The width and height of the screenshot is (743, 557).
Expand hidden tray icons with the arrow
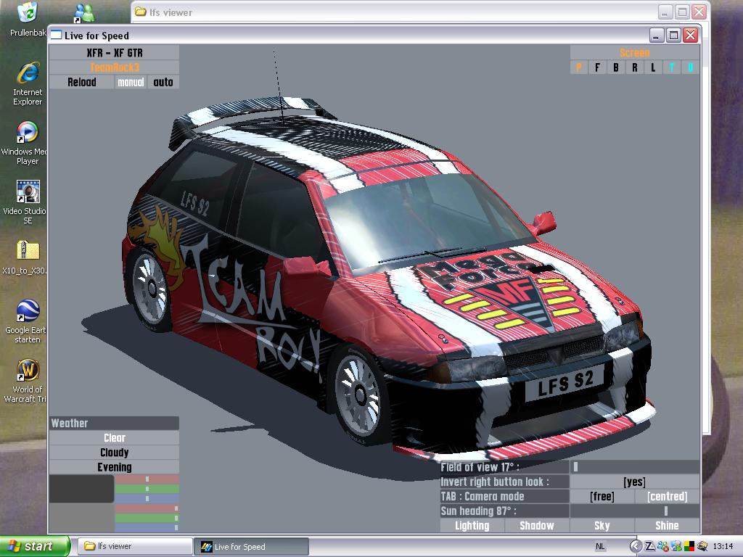pos(636,546)
